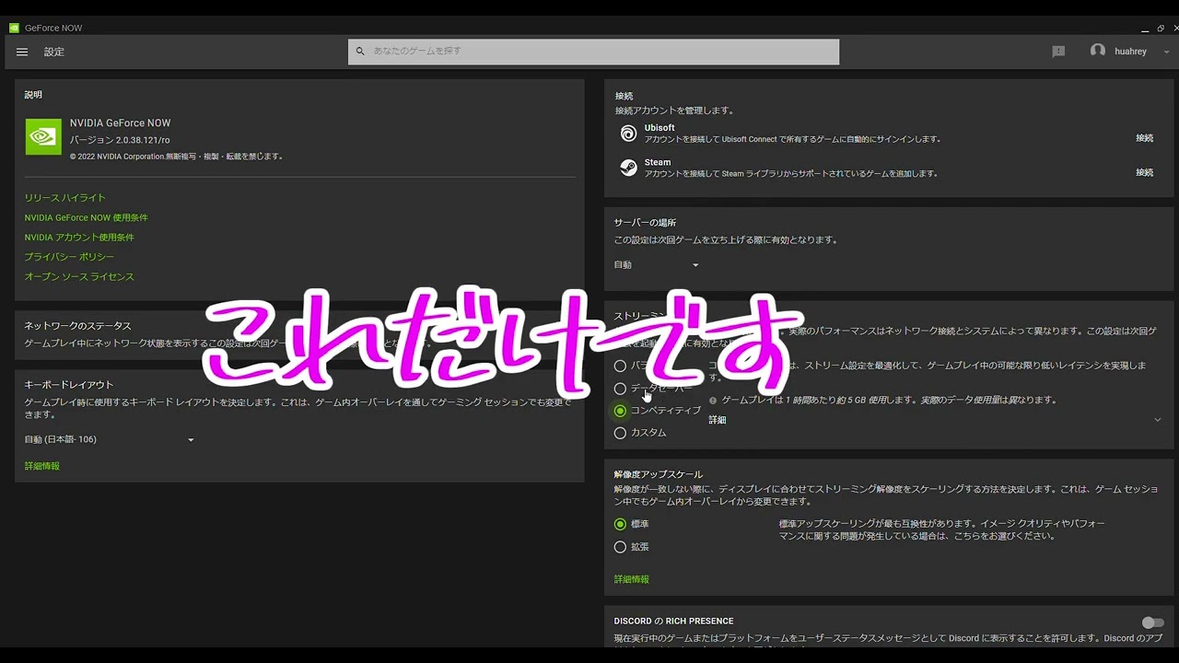Focus the game search field
Viewport: 1179px width, 663px height.
click(593, 52)
